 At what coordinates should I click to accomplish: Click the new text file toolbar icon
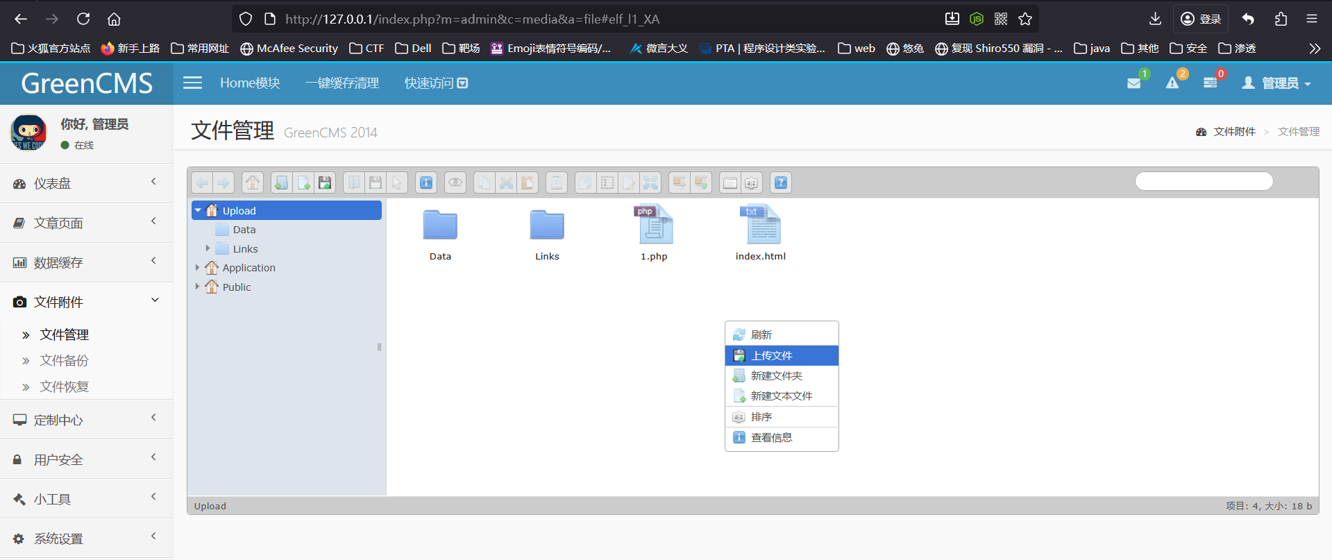coord(303,183)
